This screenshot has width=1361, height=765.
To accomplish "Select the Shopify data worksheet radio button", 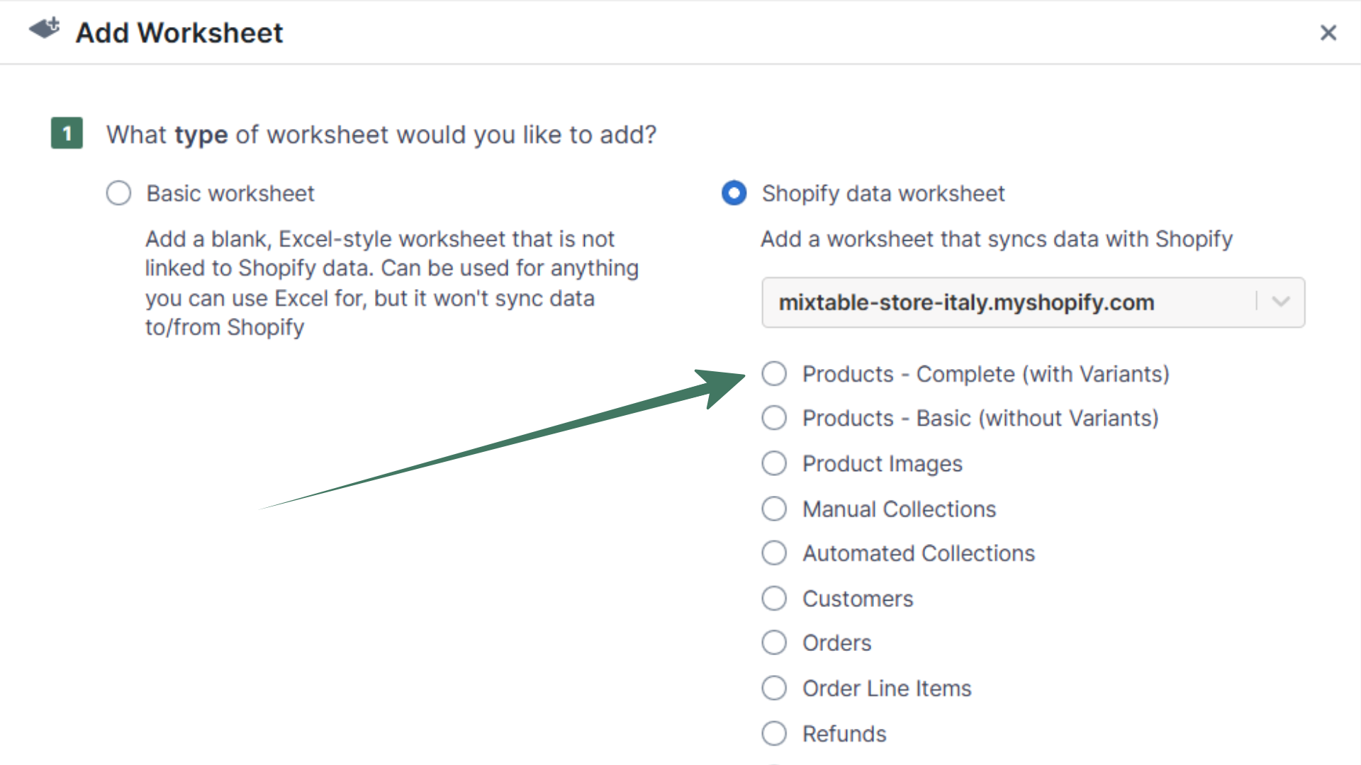I will tap(734, 193).
